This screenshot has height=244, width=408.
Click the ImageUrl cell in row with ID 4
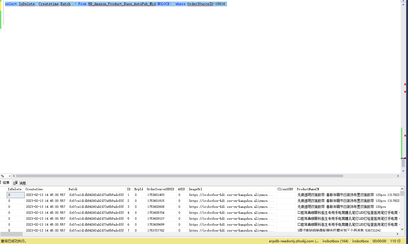(232, 213)
